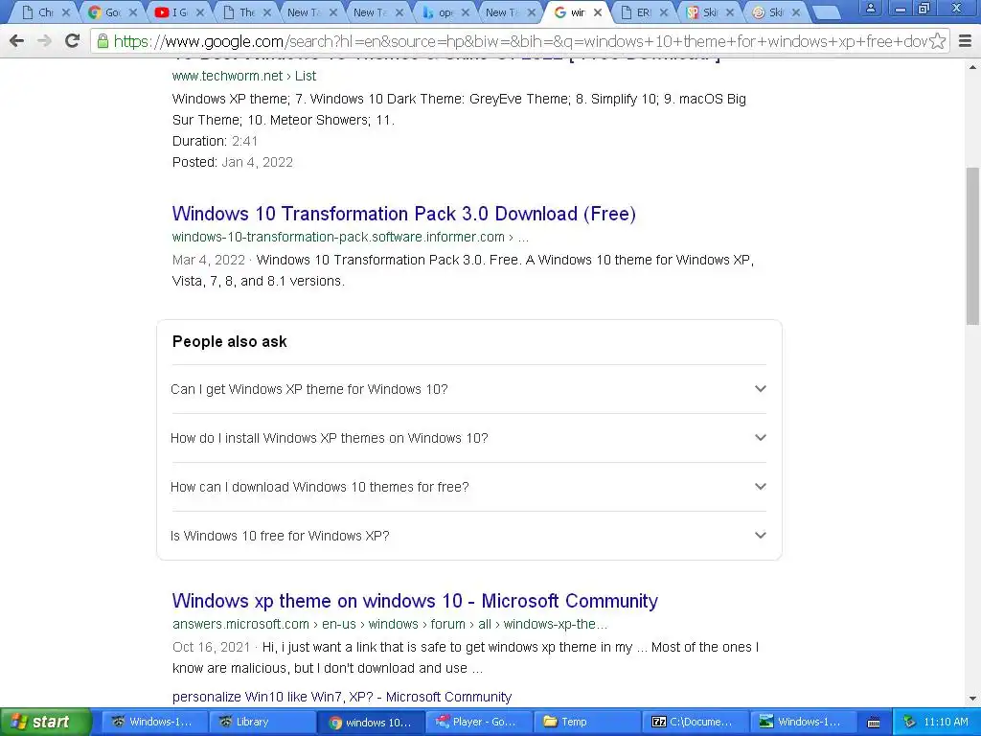This screenshot has width=981, height=736.
Task: Open the Chrome user profile button
Action: tap(870, 8)
